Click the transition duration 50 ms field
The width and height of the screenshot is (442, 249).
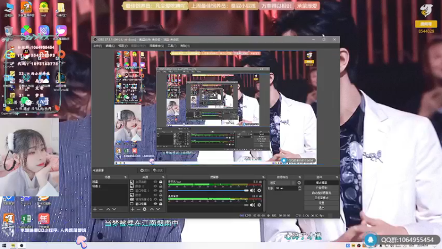tap(286, 188)
